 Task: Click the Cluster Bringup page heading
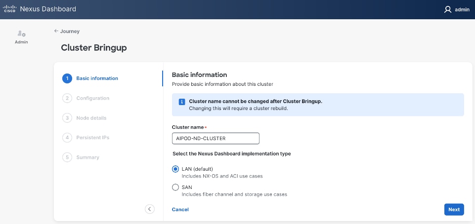click(94, 48)
